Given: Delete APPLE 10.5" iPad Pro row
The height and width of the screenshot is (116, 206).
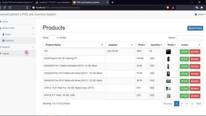Looking at the screenshot, I should point(195,89).
